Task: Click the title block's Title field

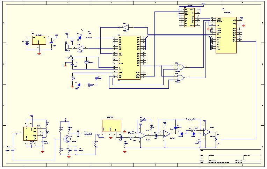Action: pyautogui.click(x=230, y=152)
